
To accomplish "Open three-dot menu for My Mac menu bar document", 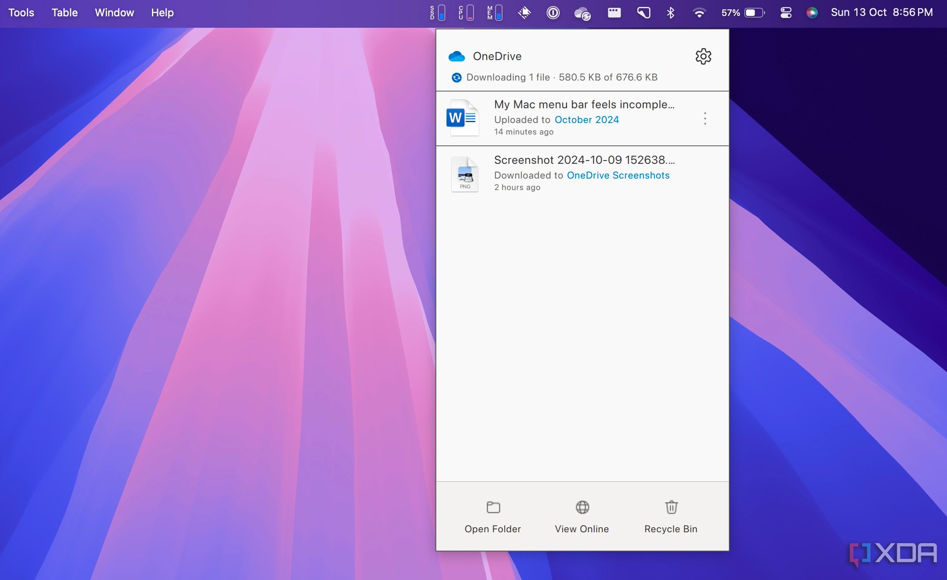I will [x=705, y=118].
